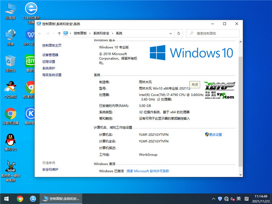Viewport: 272px width, 204px height.
Task: Open the Kugou Music desktop icon
Action: click(x=29, y=116)
